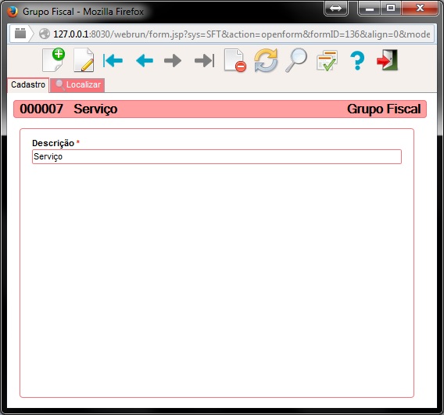Go to the next record arrow
Screen dimensions: 444x415
[173, 61]
